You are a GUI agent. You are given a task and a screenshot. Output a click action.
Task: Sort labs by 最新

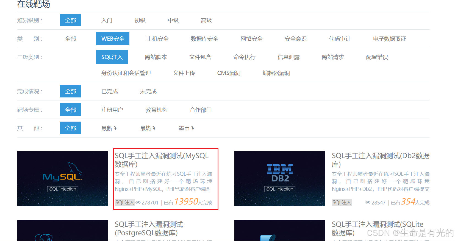pyautogui.click(x=109, y=128)
